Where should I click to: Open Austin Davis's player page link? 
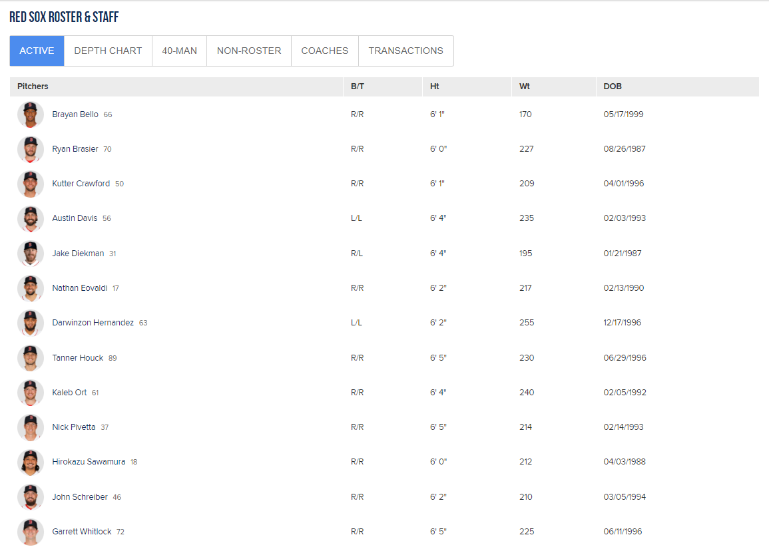(x=75, y=218)
